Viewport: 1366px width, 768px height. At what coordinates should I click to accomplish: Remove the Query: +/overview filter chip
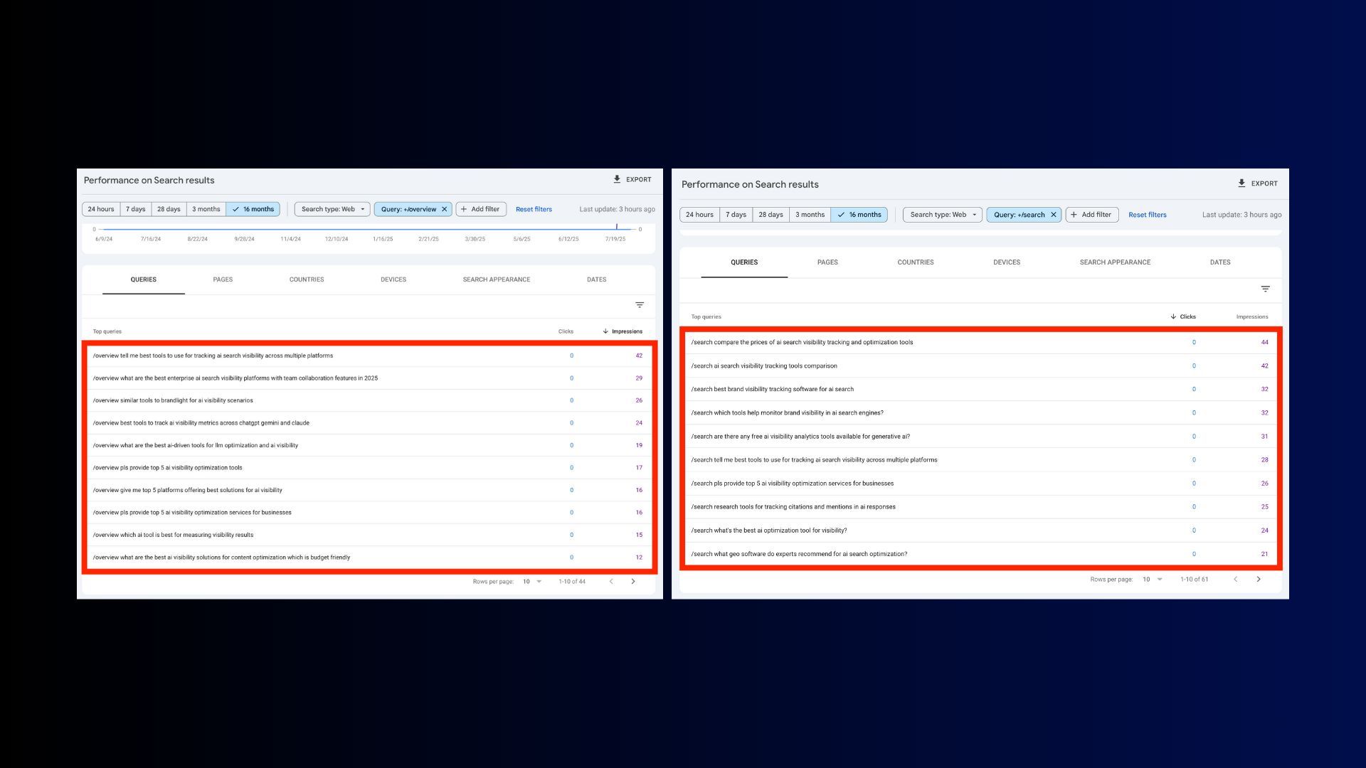(x=444, y=208)
